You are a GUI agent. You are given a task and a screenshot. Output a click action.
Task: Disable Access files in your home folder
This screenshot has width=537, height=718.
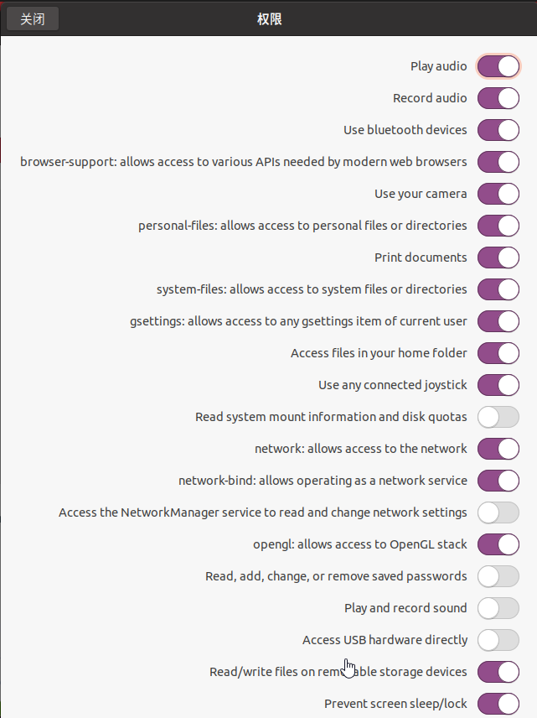(498, 353)
